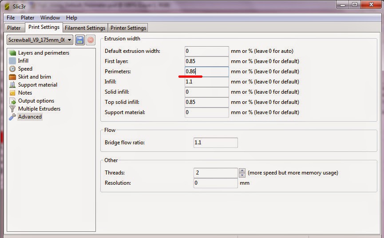This screenshot has width=384, height=238.
Task: Open the Screwball_V9 preset dropdown
Action: (x=40, y=40)
